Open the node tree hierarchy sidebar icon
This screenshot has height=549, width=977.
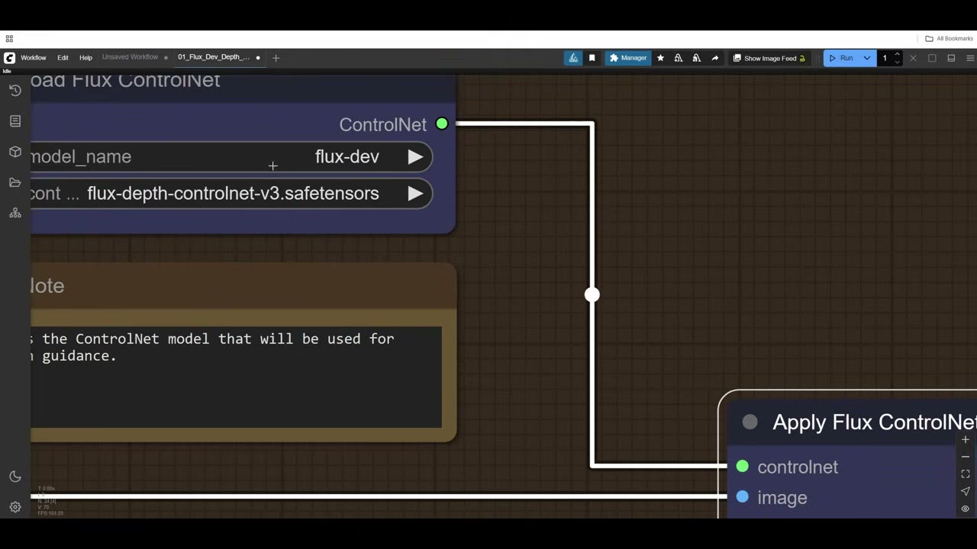15,213
